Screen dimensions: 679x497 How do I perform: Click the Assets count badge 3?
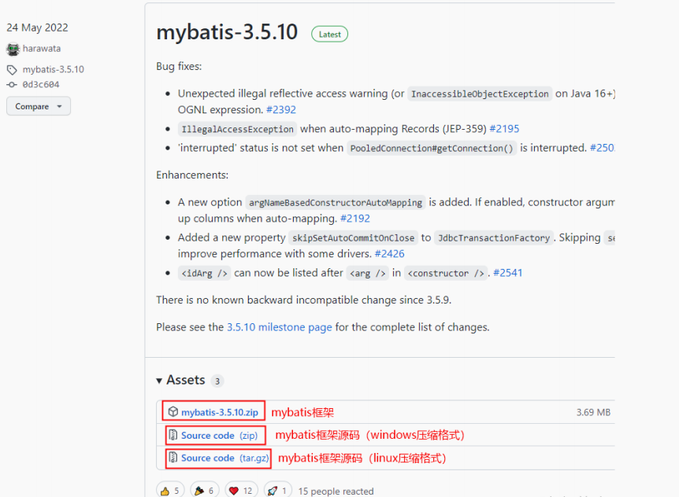(217, 381)
